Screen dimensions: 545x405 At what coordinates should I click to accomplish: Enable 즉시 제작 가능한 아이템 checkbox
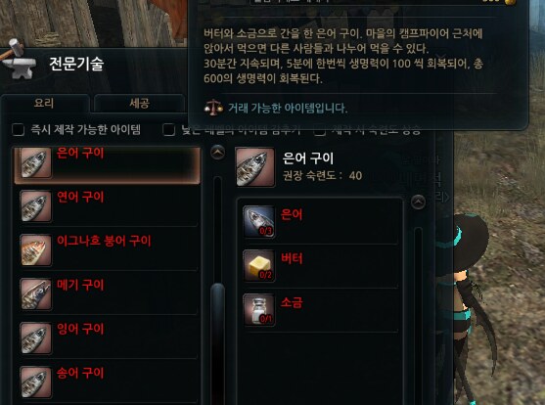18,130
